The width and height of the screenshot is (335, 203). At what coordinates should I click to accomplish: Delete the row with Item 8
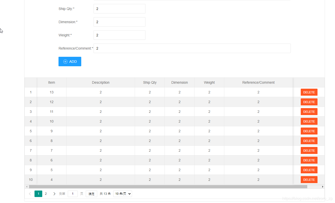309,141
